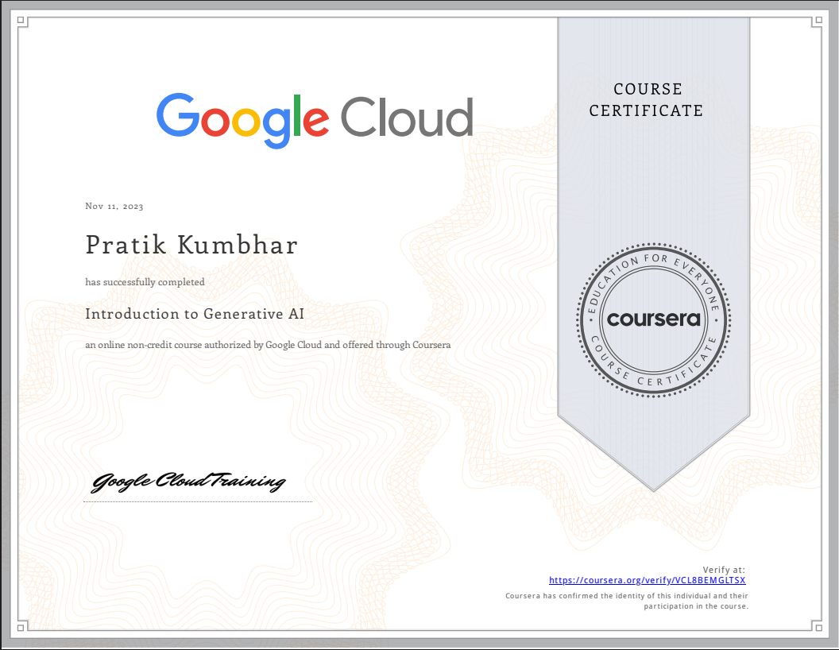Click the course title Introduction to Generative AI

click(195, 314)
